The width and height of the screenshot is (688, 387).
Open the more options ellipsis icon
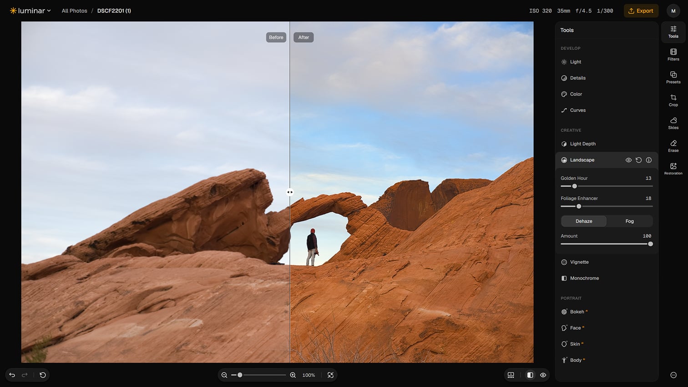(x=673, y=375)
